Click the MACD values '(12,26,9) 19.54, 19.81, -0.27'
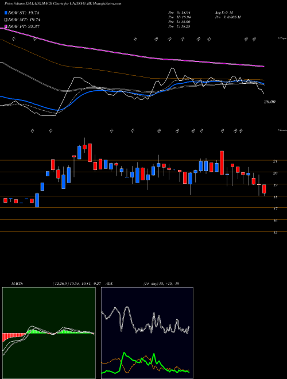 (x=78, y=284)
